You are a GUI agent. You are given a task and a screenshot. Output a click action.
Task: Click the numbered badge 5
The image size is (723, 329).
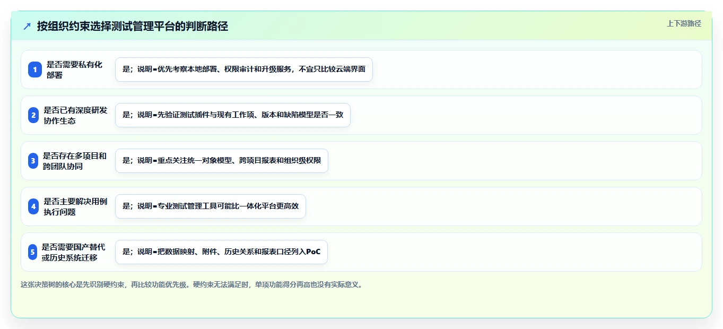click(x=32, y=252)
